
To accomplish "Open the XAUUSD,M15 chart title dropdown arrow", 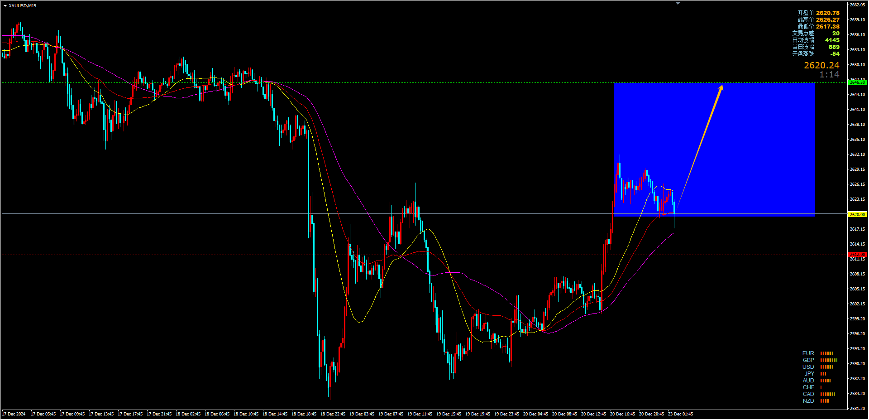I will pyautogui.click(x=5, y=6).
